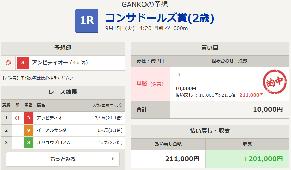Click 馬番 column header
This screenshot has width=291, height=170.
click(x=28, y=105)
